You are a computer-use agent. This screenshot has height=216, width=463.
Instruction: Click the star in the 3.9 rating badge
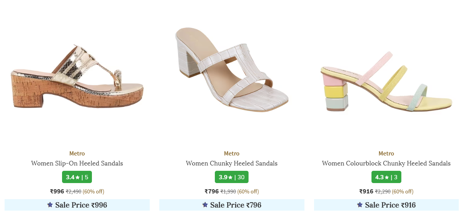(x=231, y=177)
